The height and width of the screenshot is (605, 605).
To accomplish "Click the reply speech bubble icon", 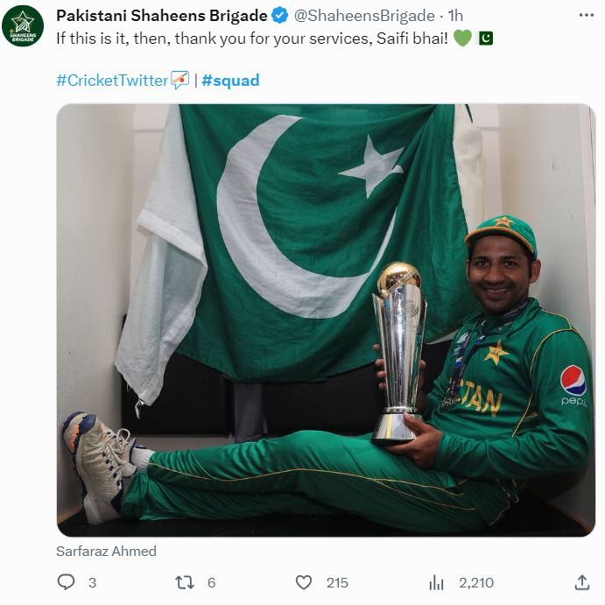I will point(66,582).
